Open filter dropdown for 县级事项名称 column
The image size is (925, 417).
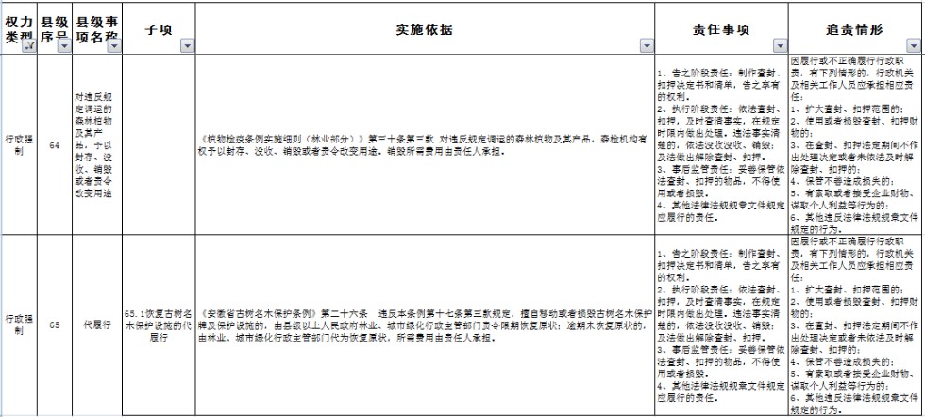[x=114, y=46]
